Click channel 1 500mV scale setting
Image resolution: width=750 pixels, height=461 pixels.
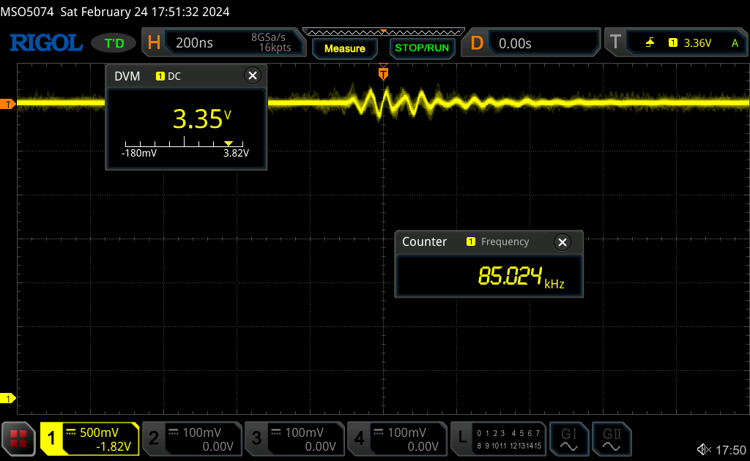click(x=99, y=432)
